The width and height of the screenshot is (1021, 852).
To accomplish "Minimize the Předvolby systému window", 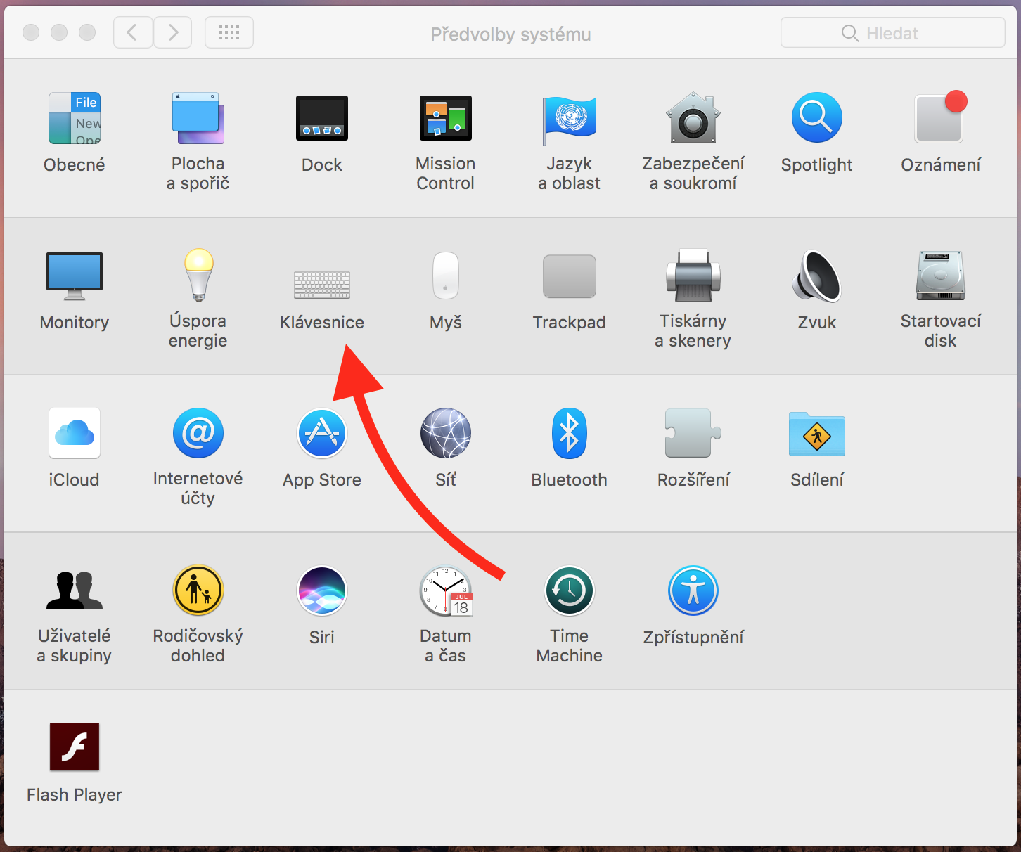I will 59,32.
